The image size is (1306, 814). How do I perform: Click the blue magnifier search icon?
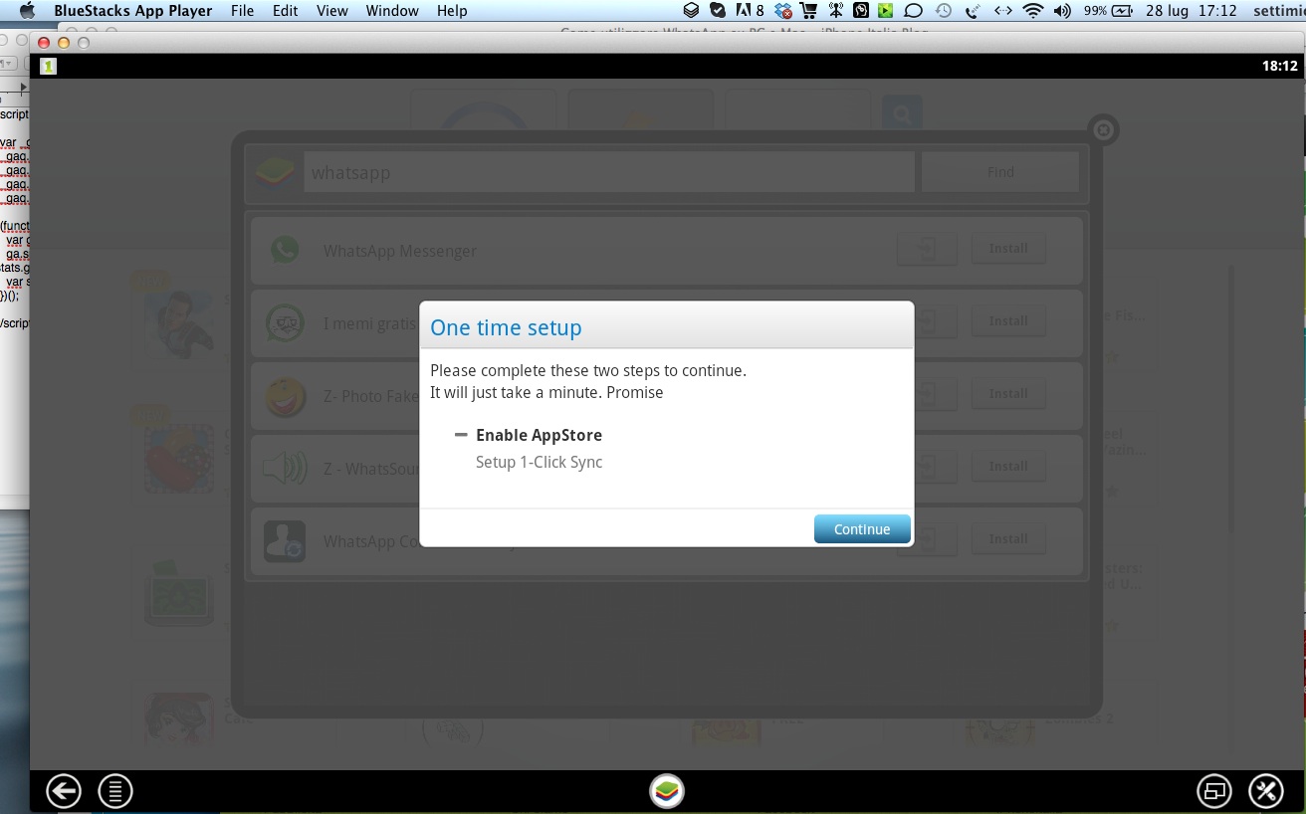pyautogui.click(x=901, y=115)
